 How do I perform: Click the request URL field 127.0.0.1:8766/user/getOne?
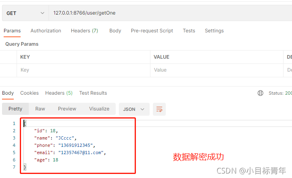pyautogui.click(x=170, y=13)
